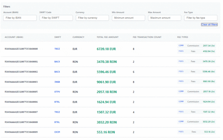Click the COMM badge for Commission 1624.94
Screen dimensions: 223x140
coord(181,101)
